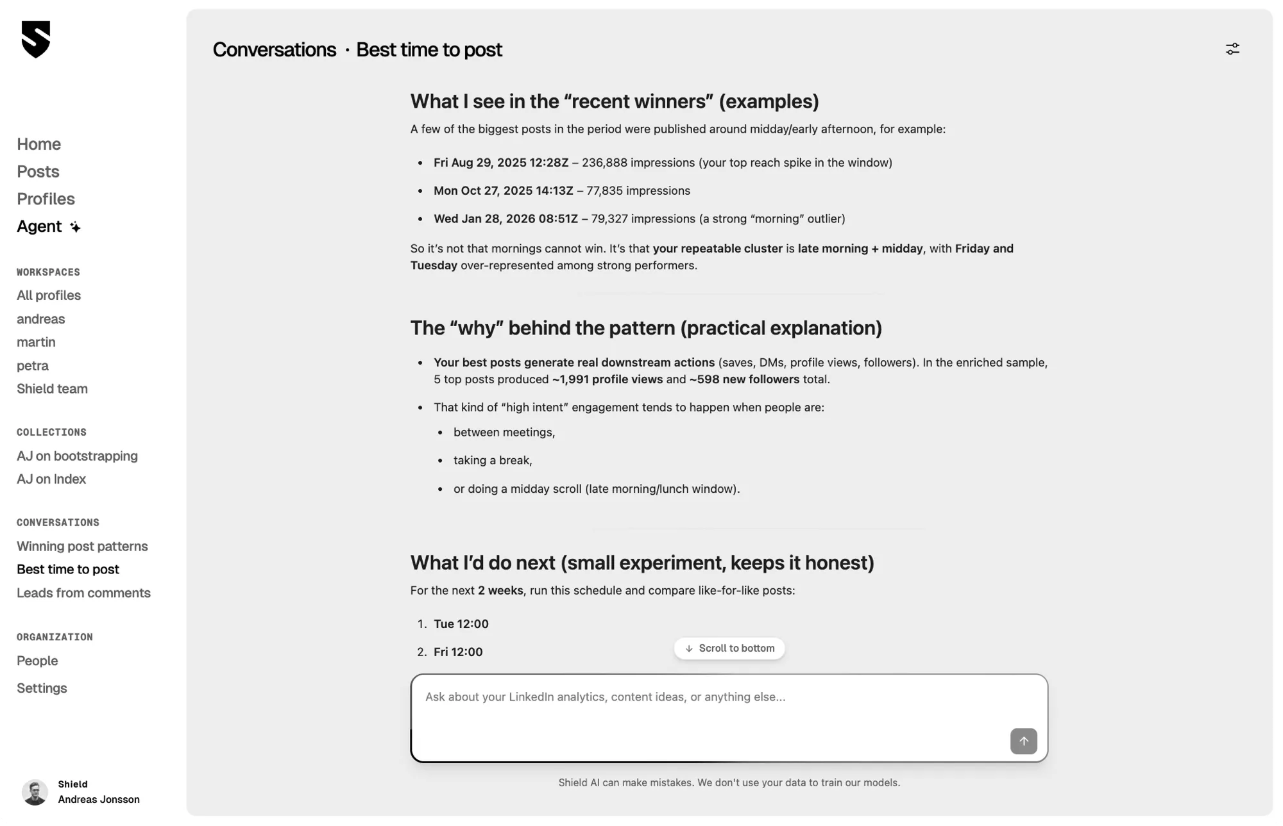
Task: Click the sparkle icon next to Agent
Action: point(75,226)
